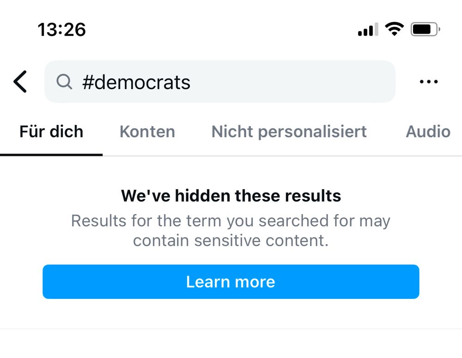Image resolution: width=462 pixels, height=358 pixels.
Task: Click the sensitive content description text
Action: click(x=231, y=230)
